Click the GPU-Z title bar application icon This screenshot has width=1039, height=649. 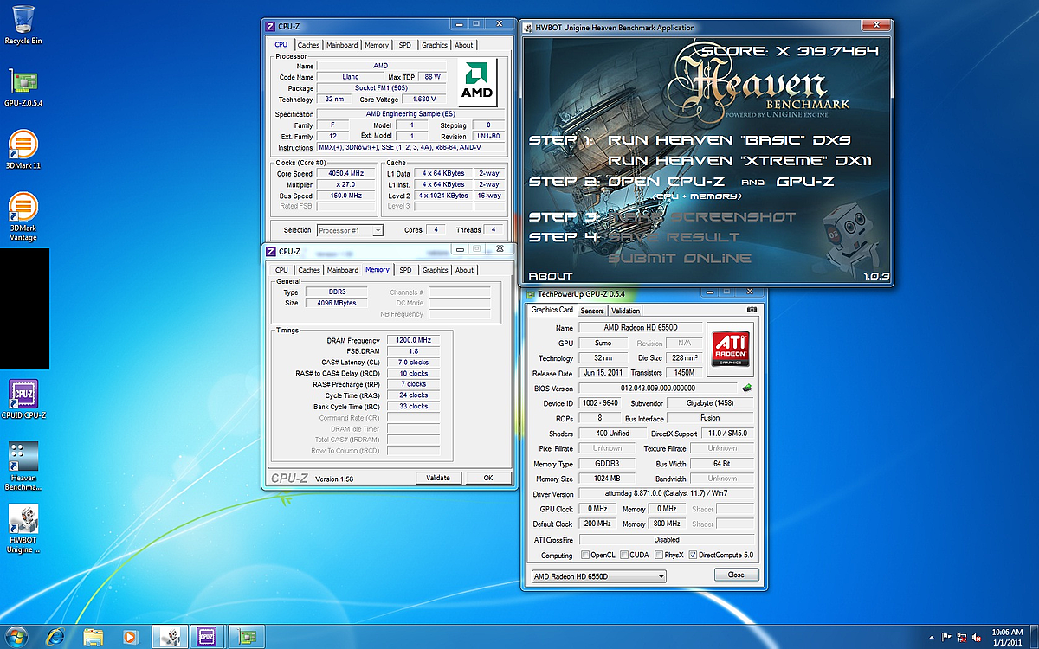click(x=531, y=294)
